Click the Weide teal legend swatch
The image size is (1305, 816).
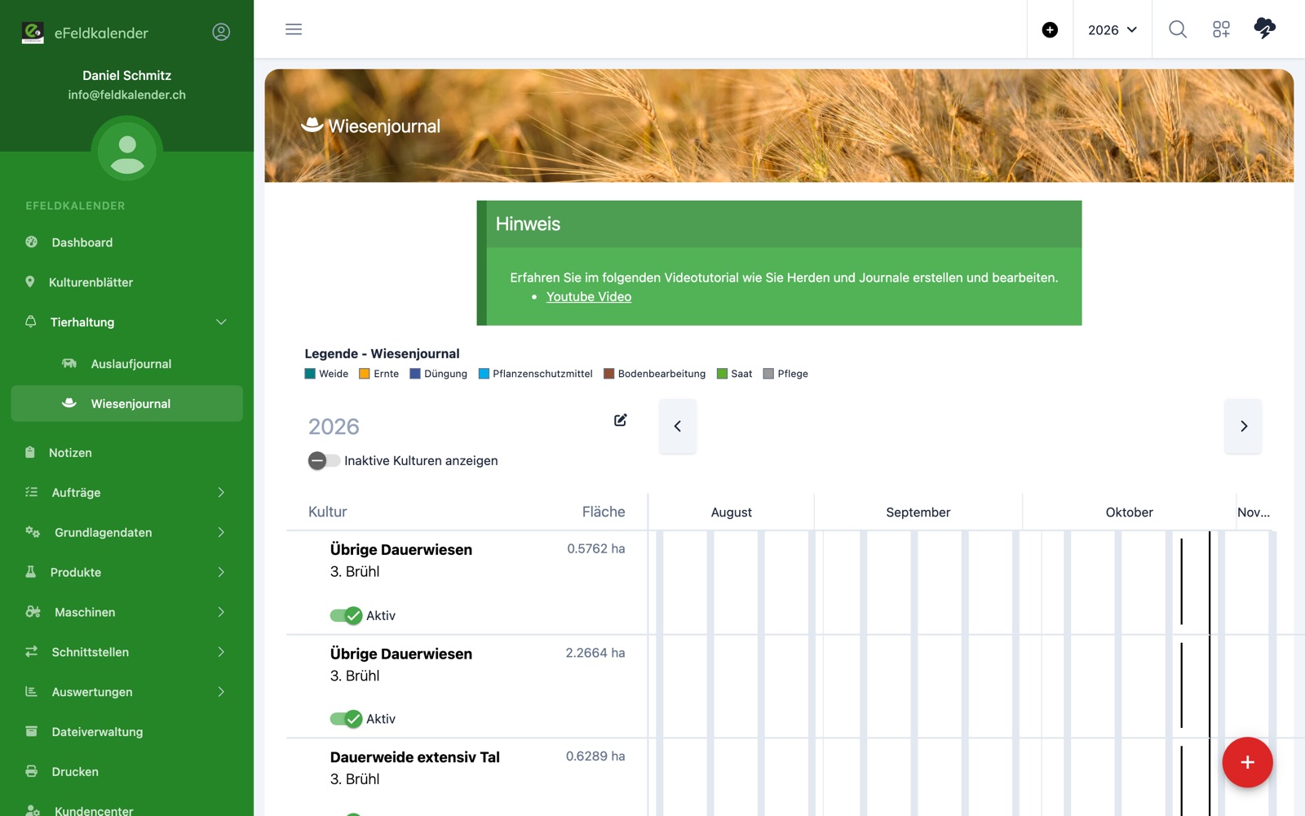[310, 374]
